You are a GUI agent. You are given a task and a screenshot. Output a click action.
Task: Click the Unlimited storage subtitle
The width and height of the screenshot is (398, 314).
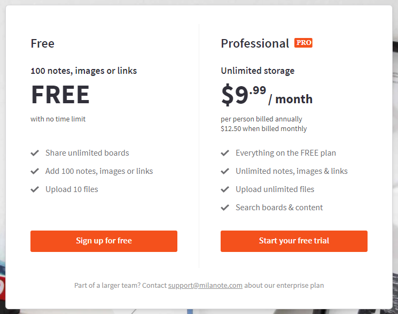(x=257, y=71)
